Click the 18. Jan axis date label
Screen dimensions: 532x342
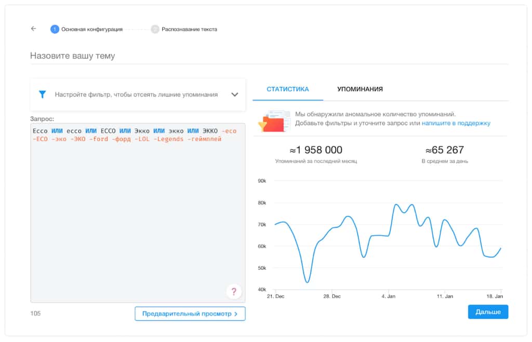point(495,296)
